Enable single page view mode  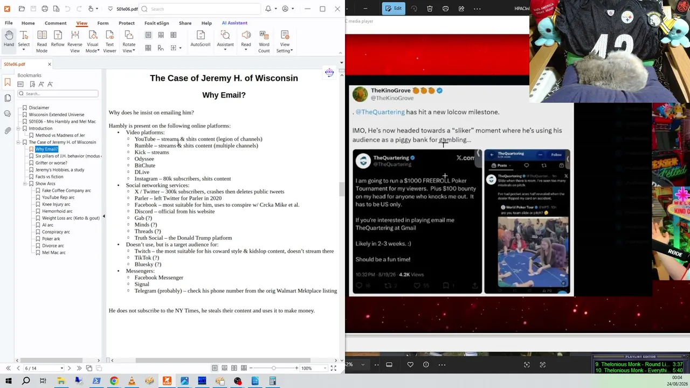[215, 368]
